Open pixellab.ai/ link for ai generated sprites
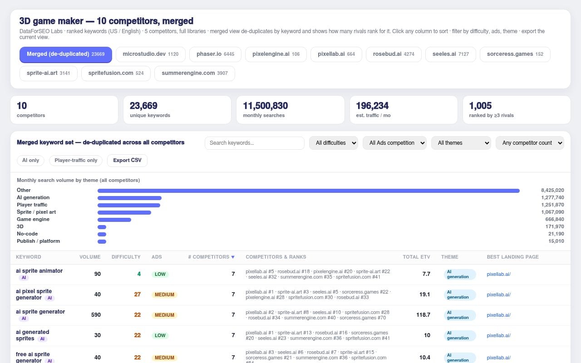The width and height of the screenshot is (581, 363). click(x=498, y=335)
